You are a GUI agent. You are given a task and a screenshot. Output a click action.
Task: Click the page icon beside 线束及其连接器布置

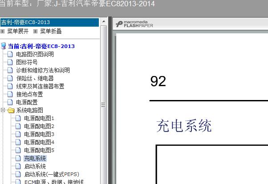pyautogui.click(x=10, y=86)
